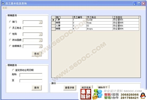Select the 政治面貌 radio button
Image resolution: width=147 pixels, height=100 pixels.
pos(10,40)
